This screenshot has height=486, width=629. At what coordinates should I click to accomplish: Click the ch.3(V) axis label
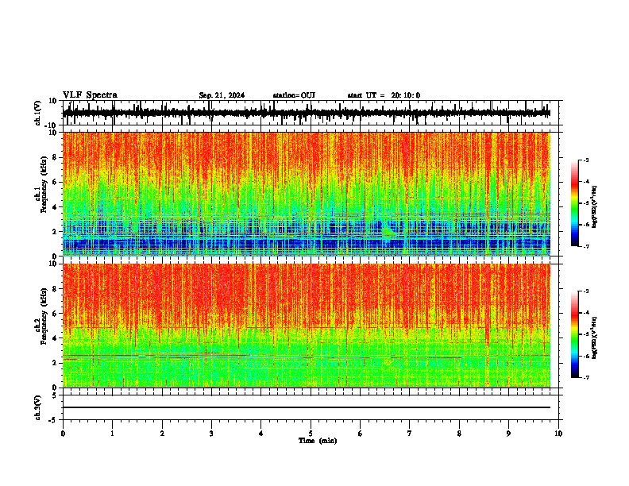pyautogui.click(x=38, y=407)
